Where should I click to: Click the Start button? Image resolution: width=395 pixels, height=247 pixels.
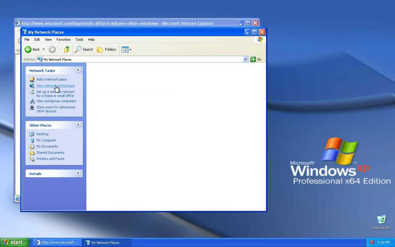(15, 242)
